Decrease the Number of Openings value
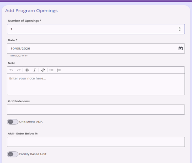The width and height of the screenshot is (192, 163). [180, 30]
